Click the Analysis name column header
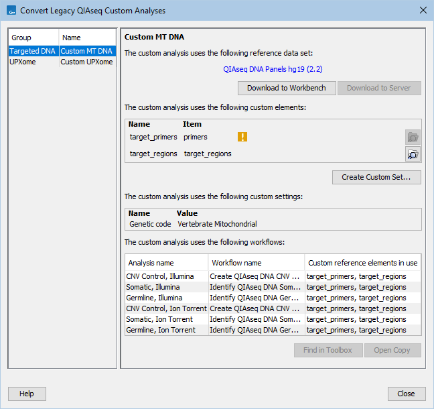 coord(166,263)
